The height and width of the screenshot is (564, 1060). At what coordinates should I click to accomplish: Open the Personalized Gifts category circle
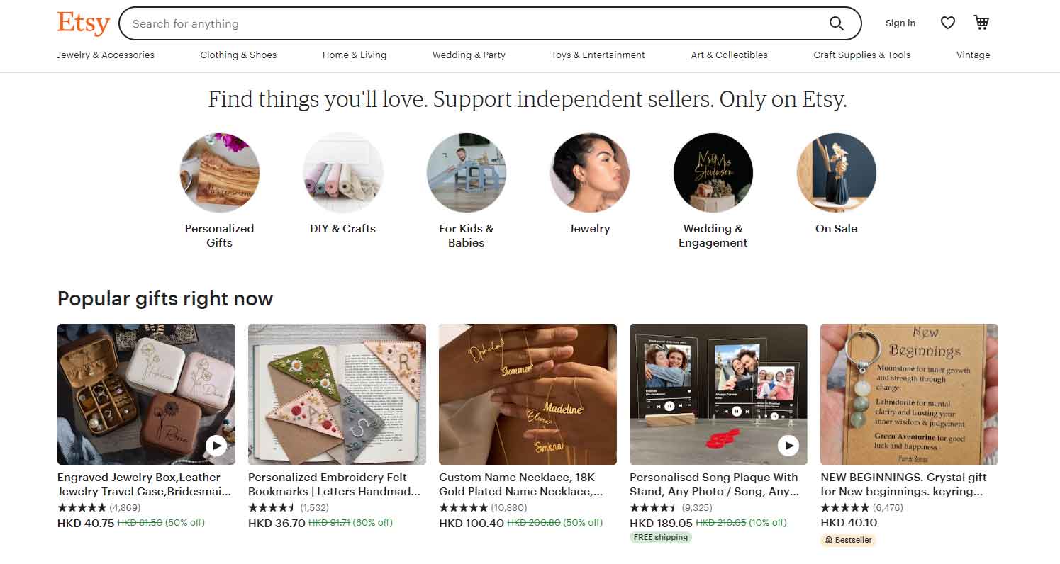pos(220,174)
